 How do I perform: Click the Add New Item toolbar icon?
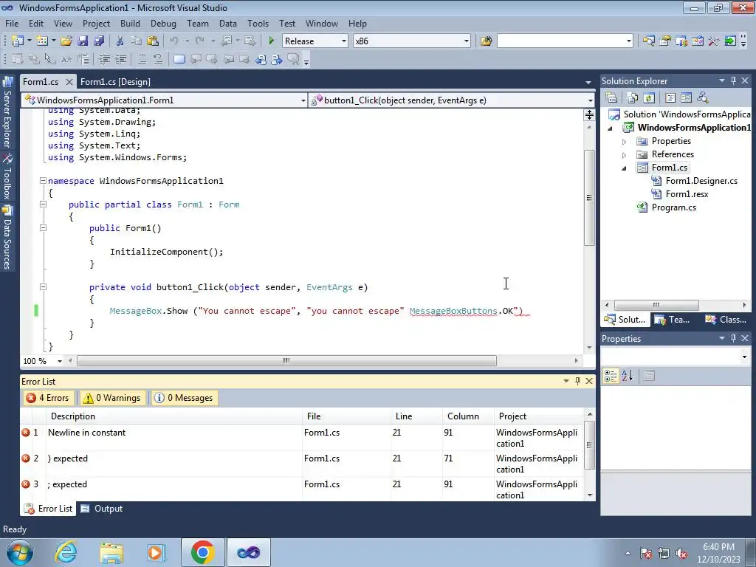(x=42, y=41)
